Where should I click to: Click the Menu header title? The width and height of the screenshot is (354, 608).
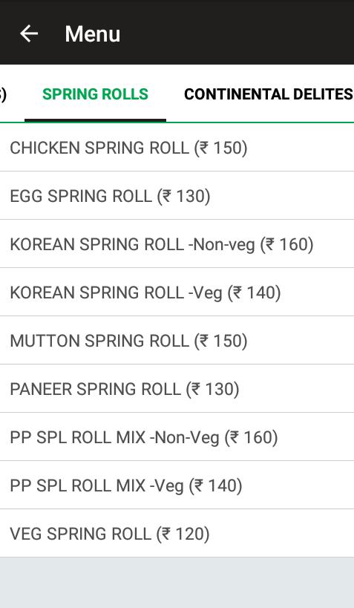pos(93,33)
